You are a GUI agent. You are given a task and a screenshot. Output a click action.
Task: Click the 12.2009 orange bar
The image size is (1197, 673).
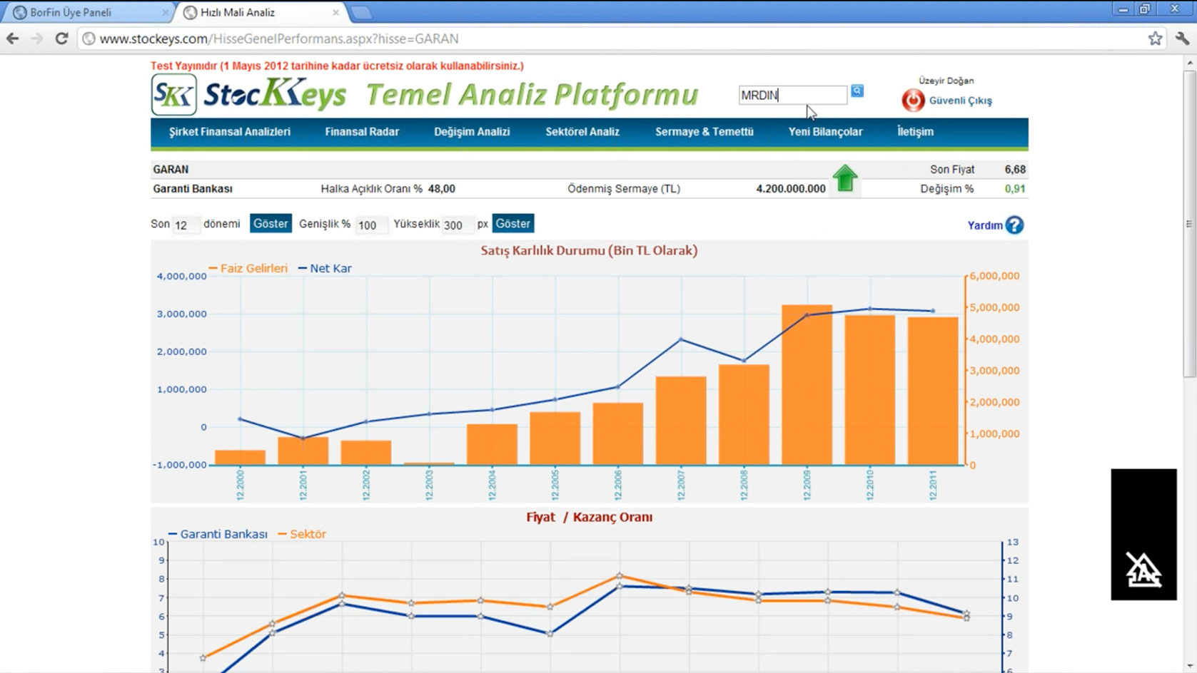807,385
